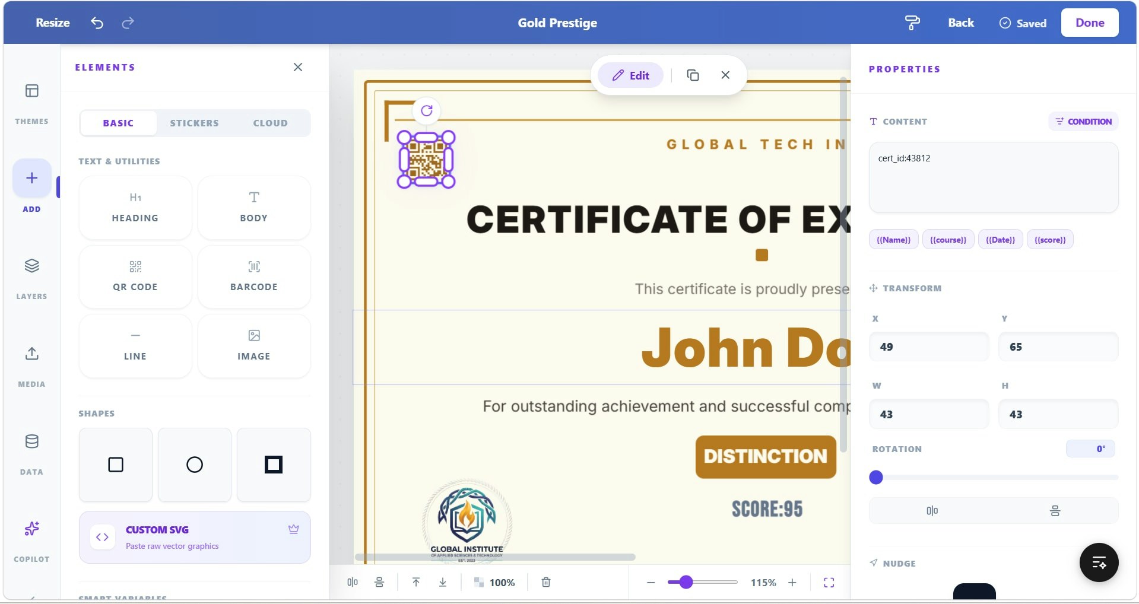
Task: Add a thick-bordered square shape
Action: 274,465
